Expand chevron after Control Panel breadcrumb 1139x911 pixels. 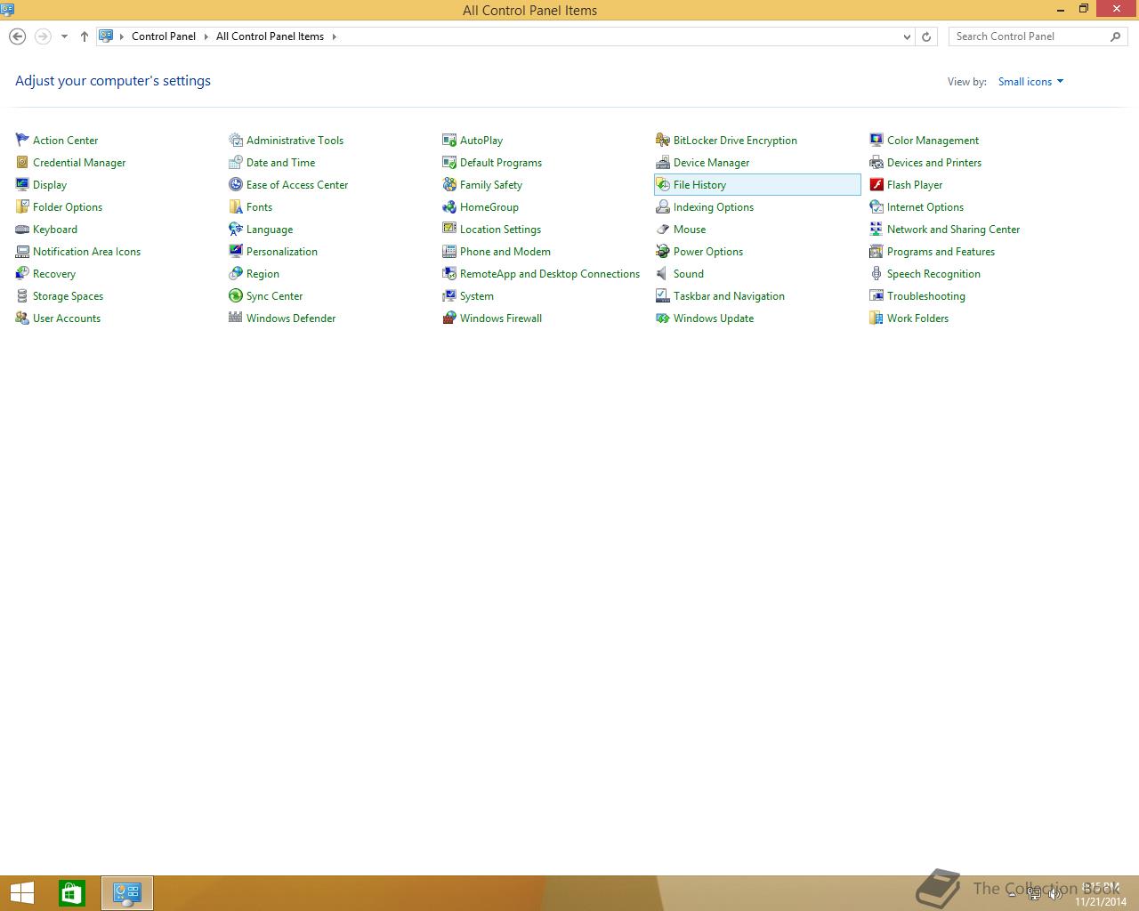(206, 36)
